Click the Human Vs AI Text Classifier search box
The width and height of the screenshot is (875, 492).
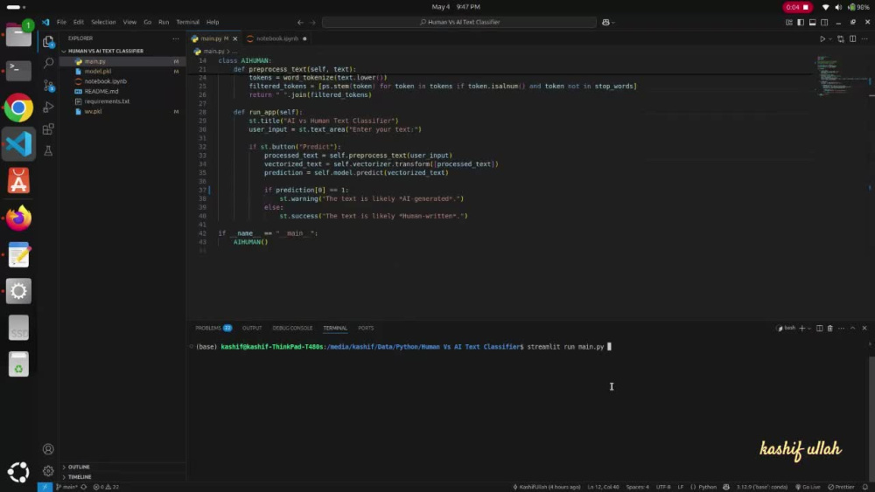(x=459, y=23)
